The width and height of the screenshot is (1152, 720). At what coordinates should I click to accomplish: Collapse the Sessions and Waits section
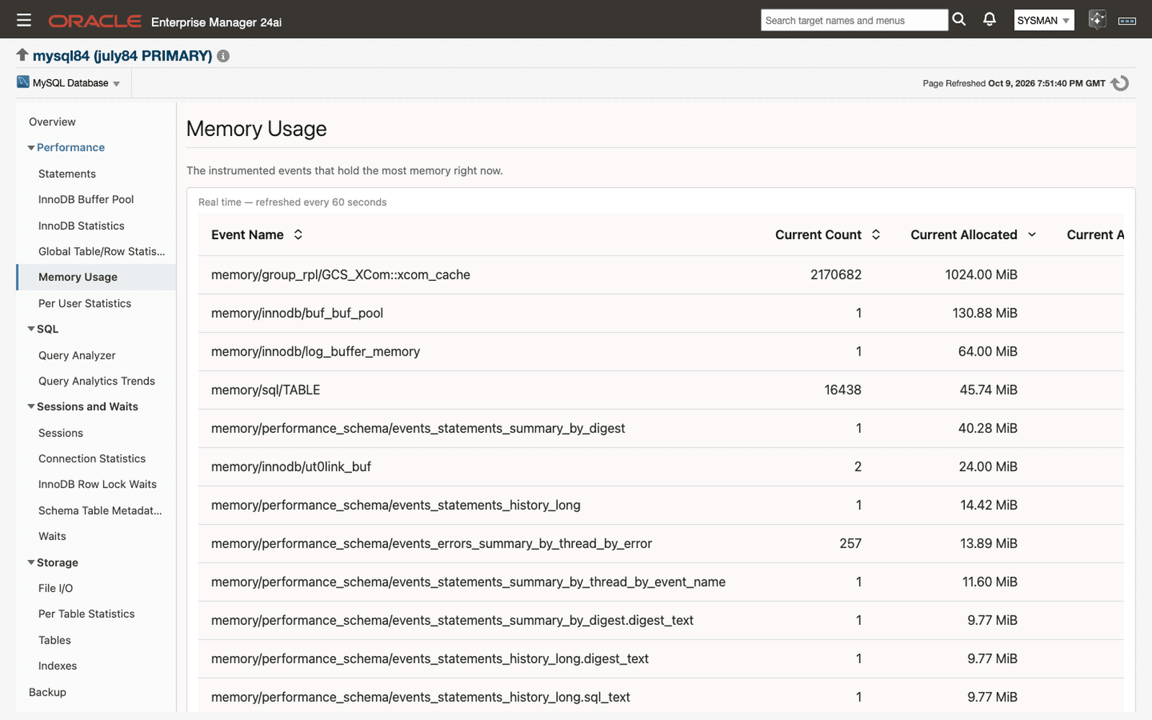pyautogui.click(x=31, y=407)
